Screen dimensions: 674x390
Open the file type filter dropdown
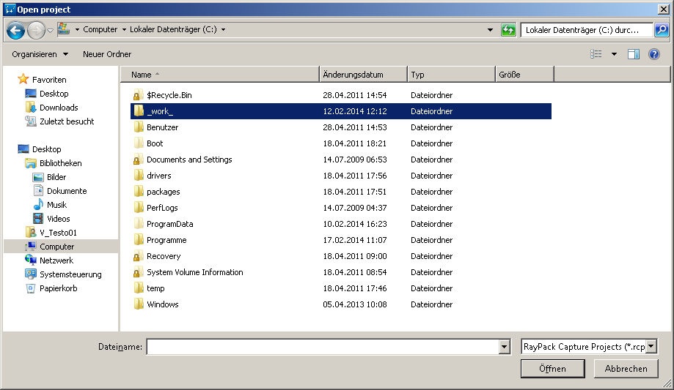point(651,347)
